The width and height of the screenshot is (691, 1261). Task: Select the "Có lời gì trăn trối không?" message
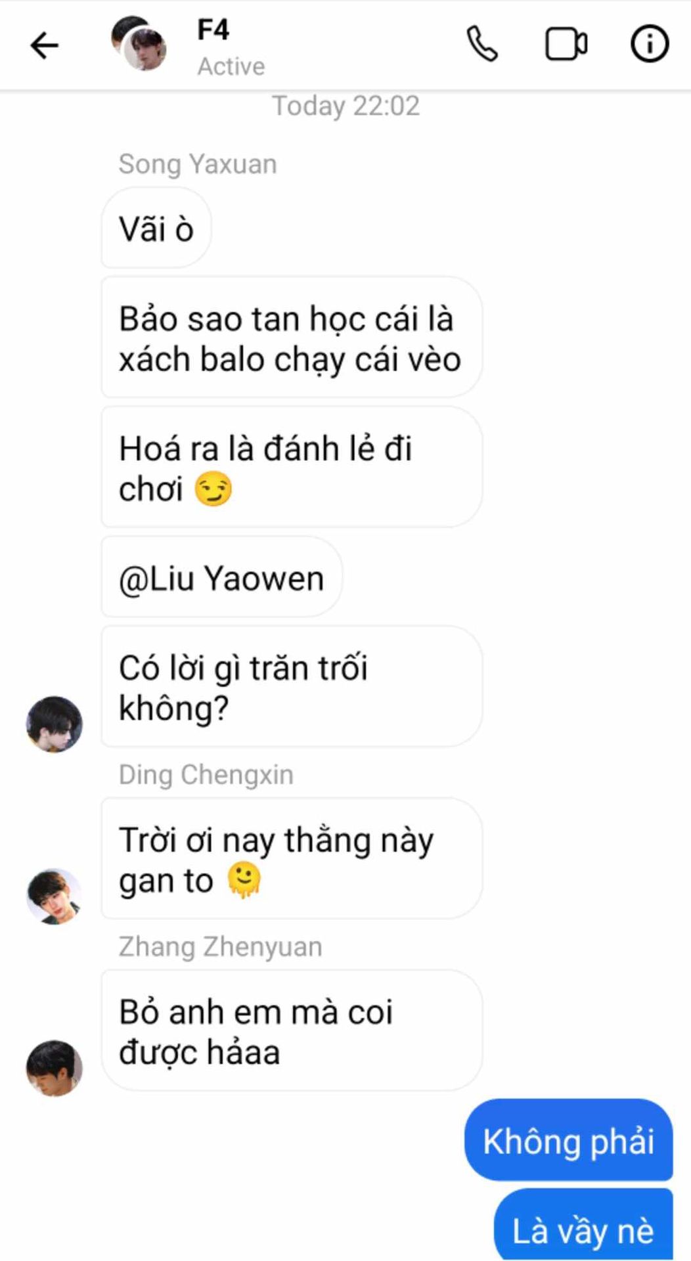(x=292, y=686)
